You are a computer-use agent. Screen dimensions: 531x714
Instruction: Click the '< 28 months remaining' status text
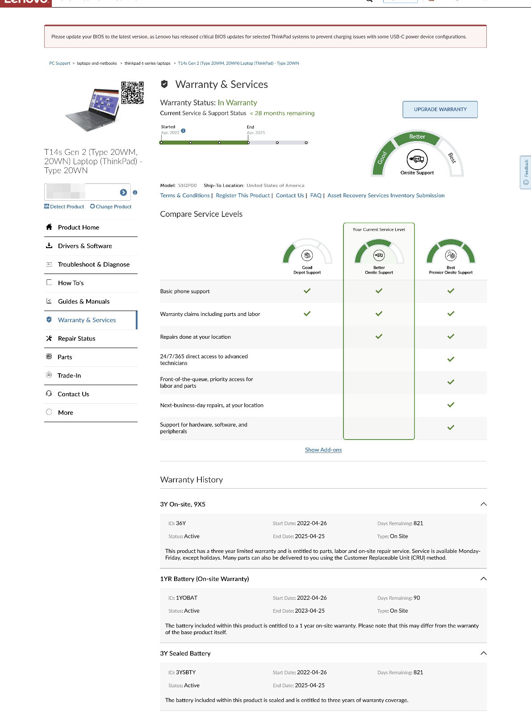[x=282, y=113]
